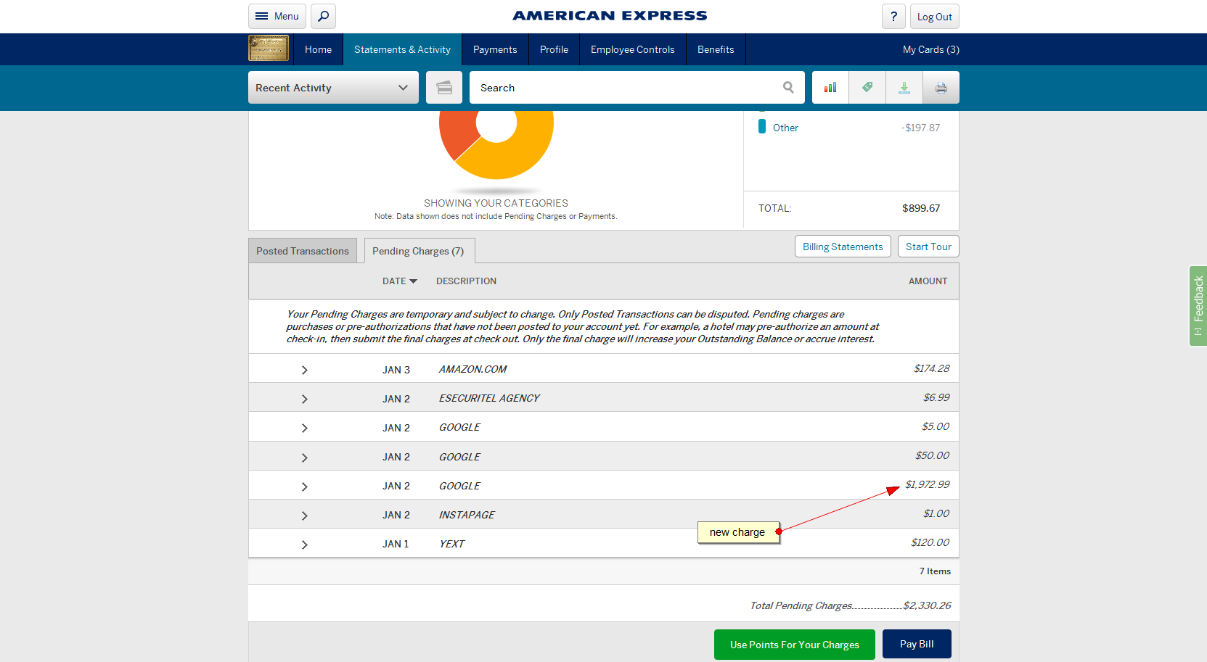Open the Recent Activity dropdown
Screen dimensions: 1207x662
[333, 88]
